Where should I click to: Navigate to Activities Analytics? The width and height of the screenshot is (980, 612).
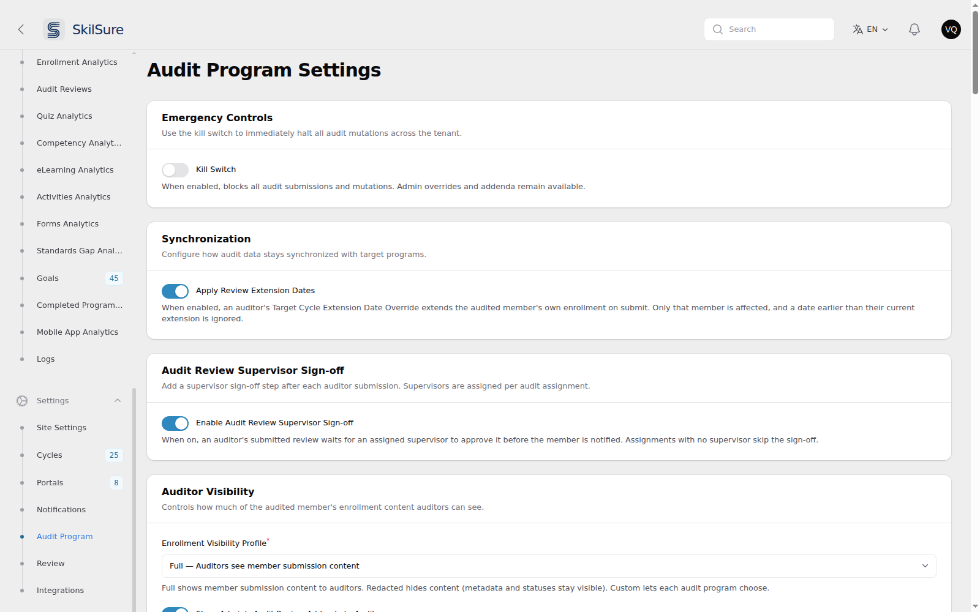point(73,197)
